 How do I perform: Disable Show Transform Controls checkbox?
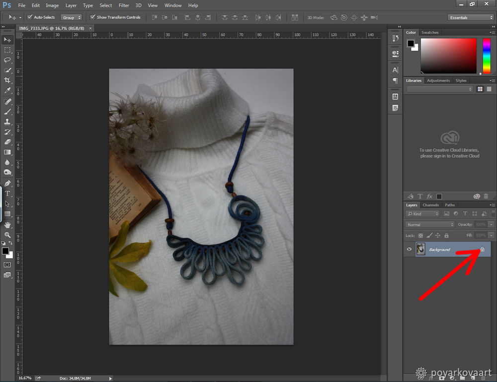point(92,17)
